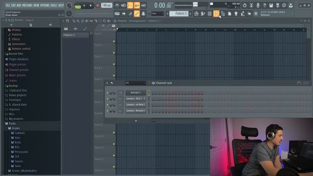313x176 pixels.
Task: Toggle mute LED for Cymatics Rimshot channel
Action: point(108,111)
